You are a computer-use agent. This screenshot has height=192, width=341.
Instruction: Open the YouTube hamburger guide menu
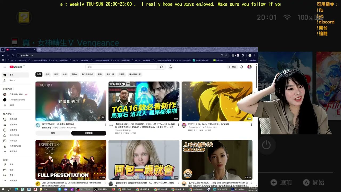tap(5, 67)
